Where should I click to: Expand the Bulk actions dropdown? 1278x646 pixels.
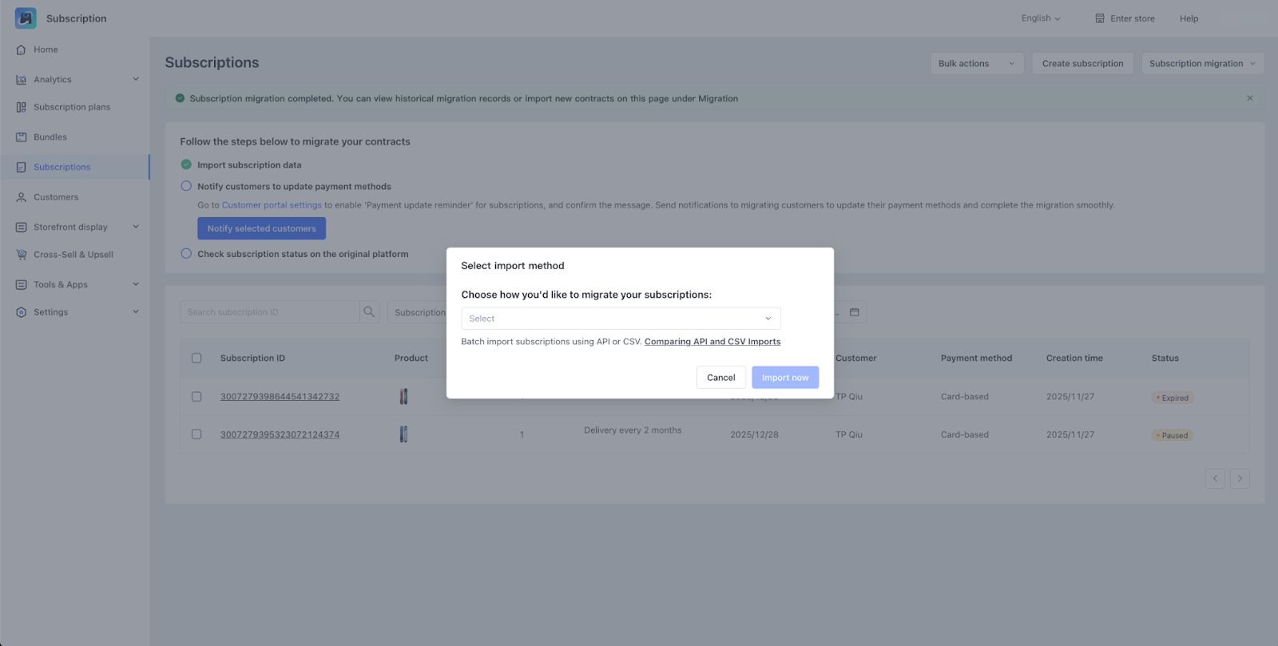tap(976, 64)
